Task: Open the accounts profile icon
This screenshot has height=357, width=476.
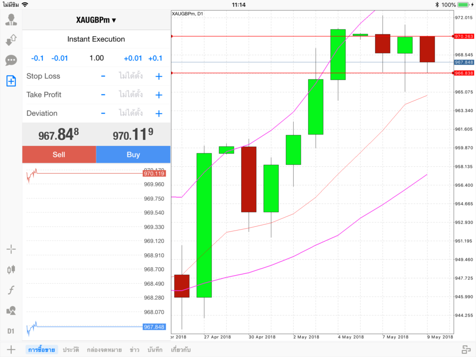Action: point(11,20)
